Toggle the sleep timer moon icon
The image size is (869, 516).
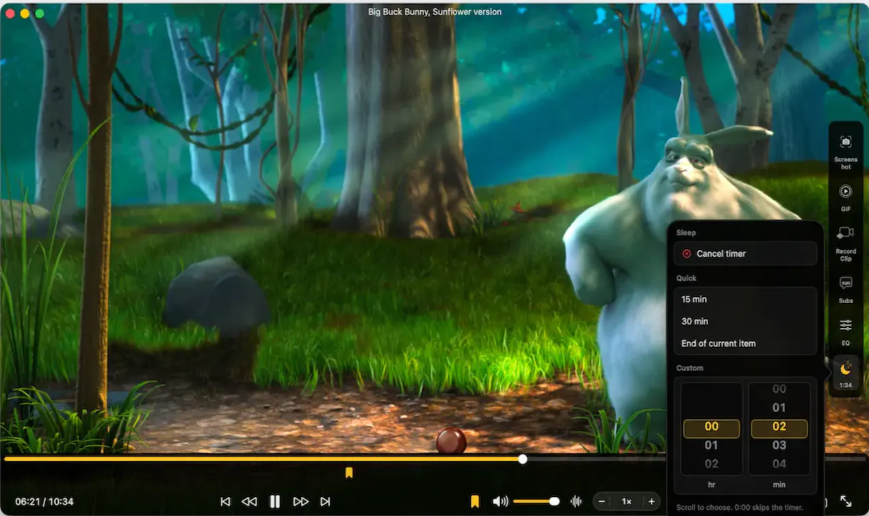[846, 369]
